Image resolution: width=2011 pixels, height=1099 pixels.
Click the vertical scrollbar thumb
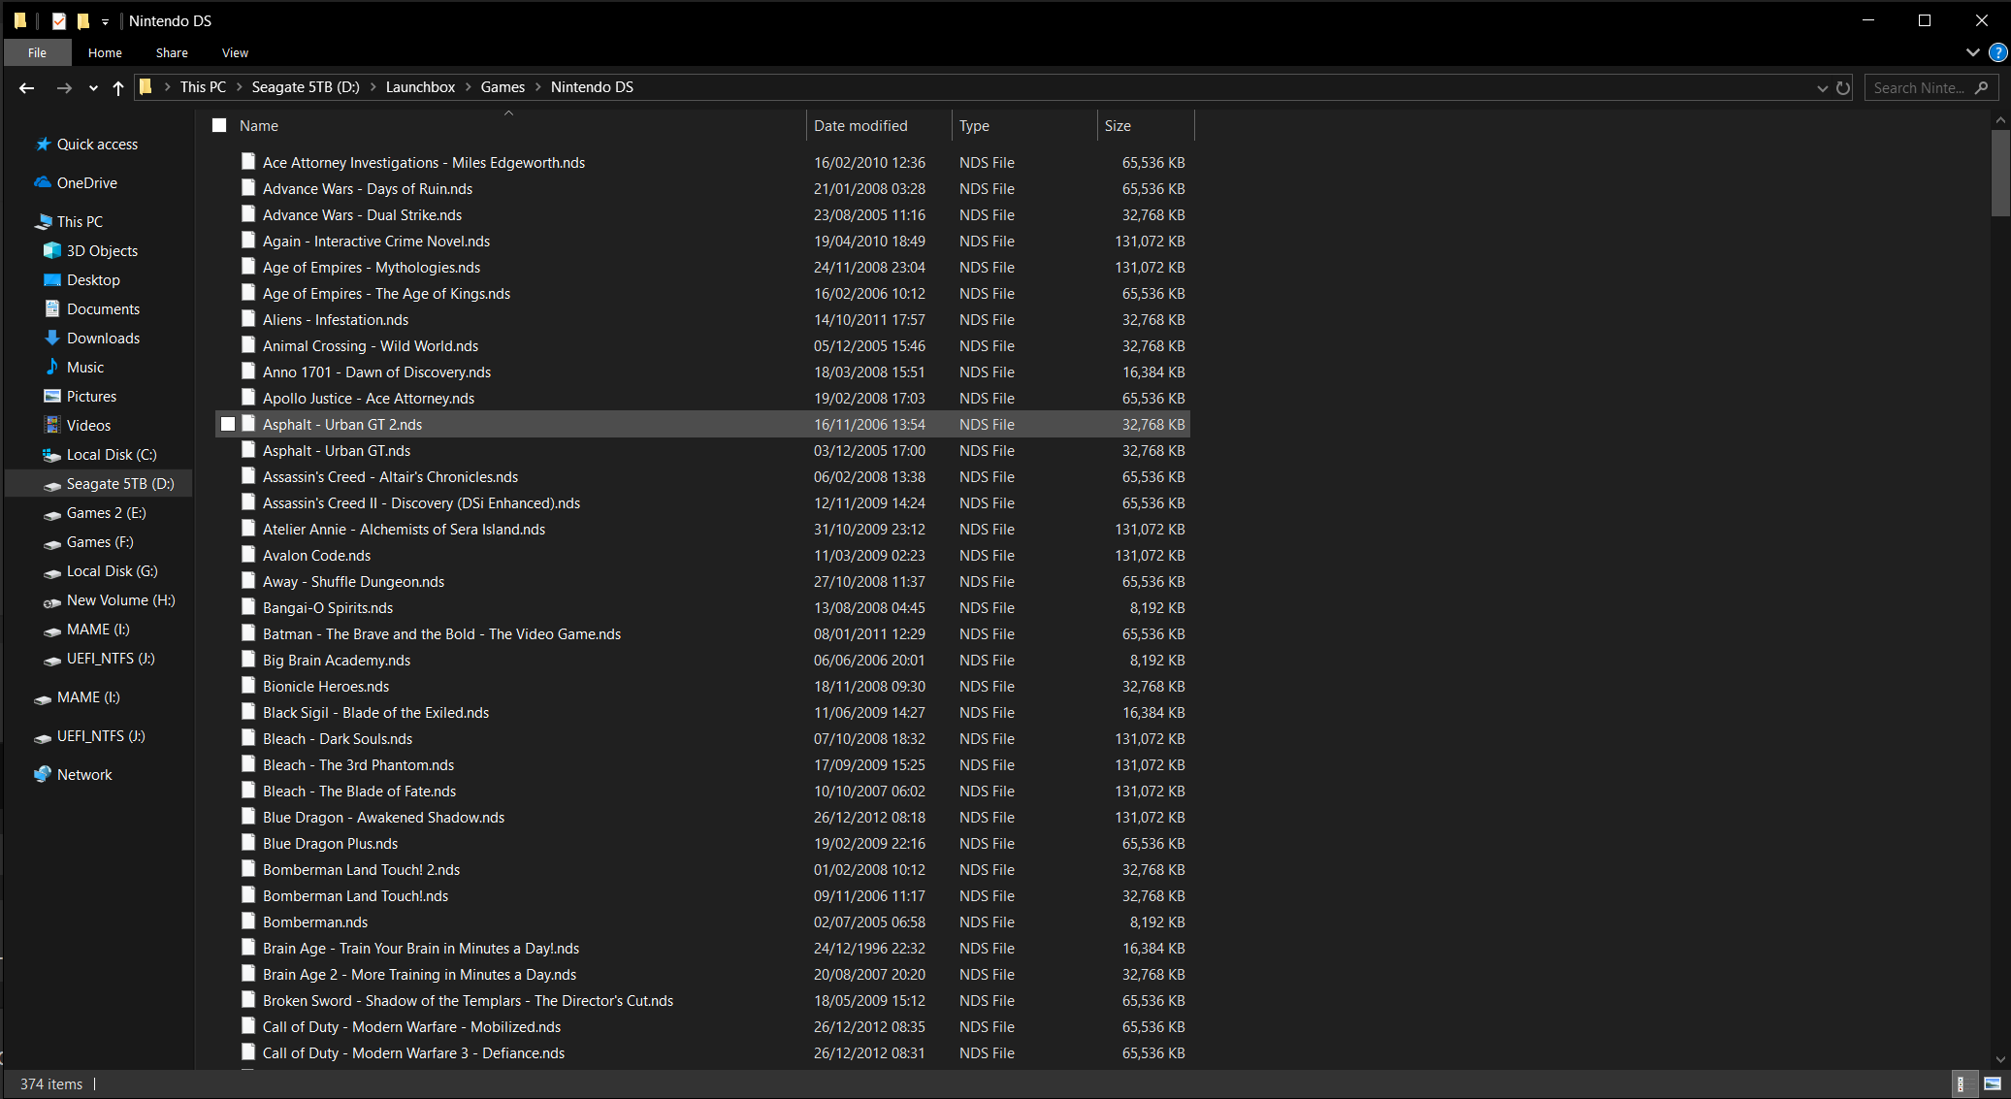[x=2000, y=173]
